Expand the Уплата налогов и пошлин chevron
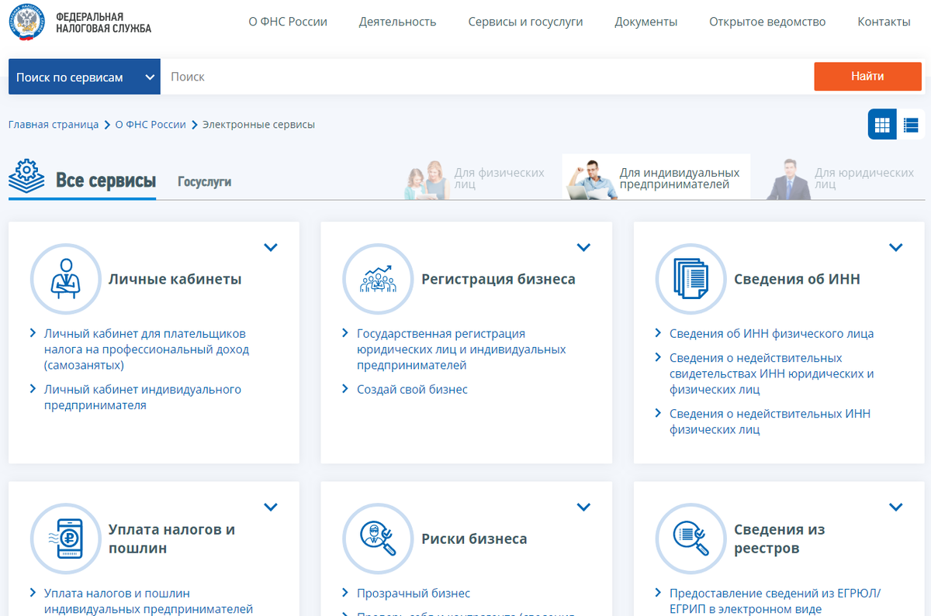Screen dimensions: 931x616 pos(270,508)
